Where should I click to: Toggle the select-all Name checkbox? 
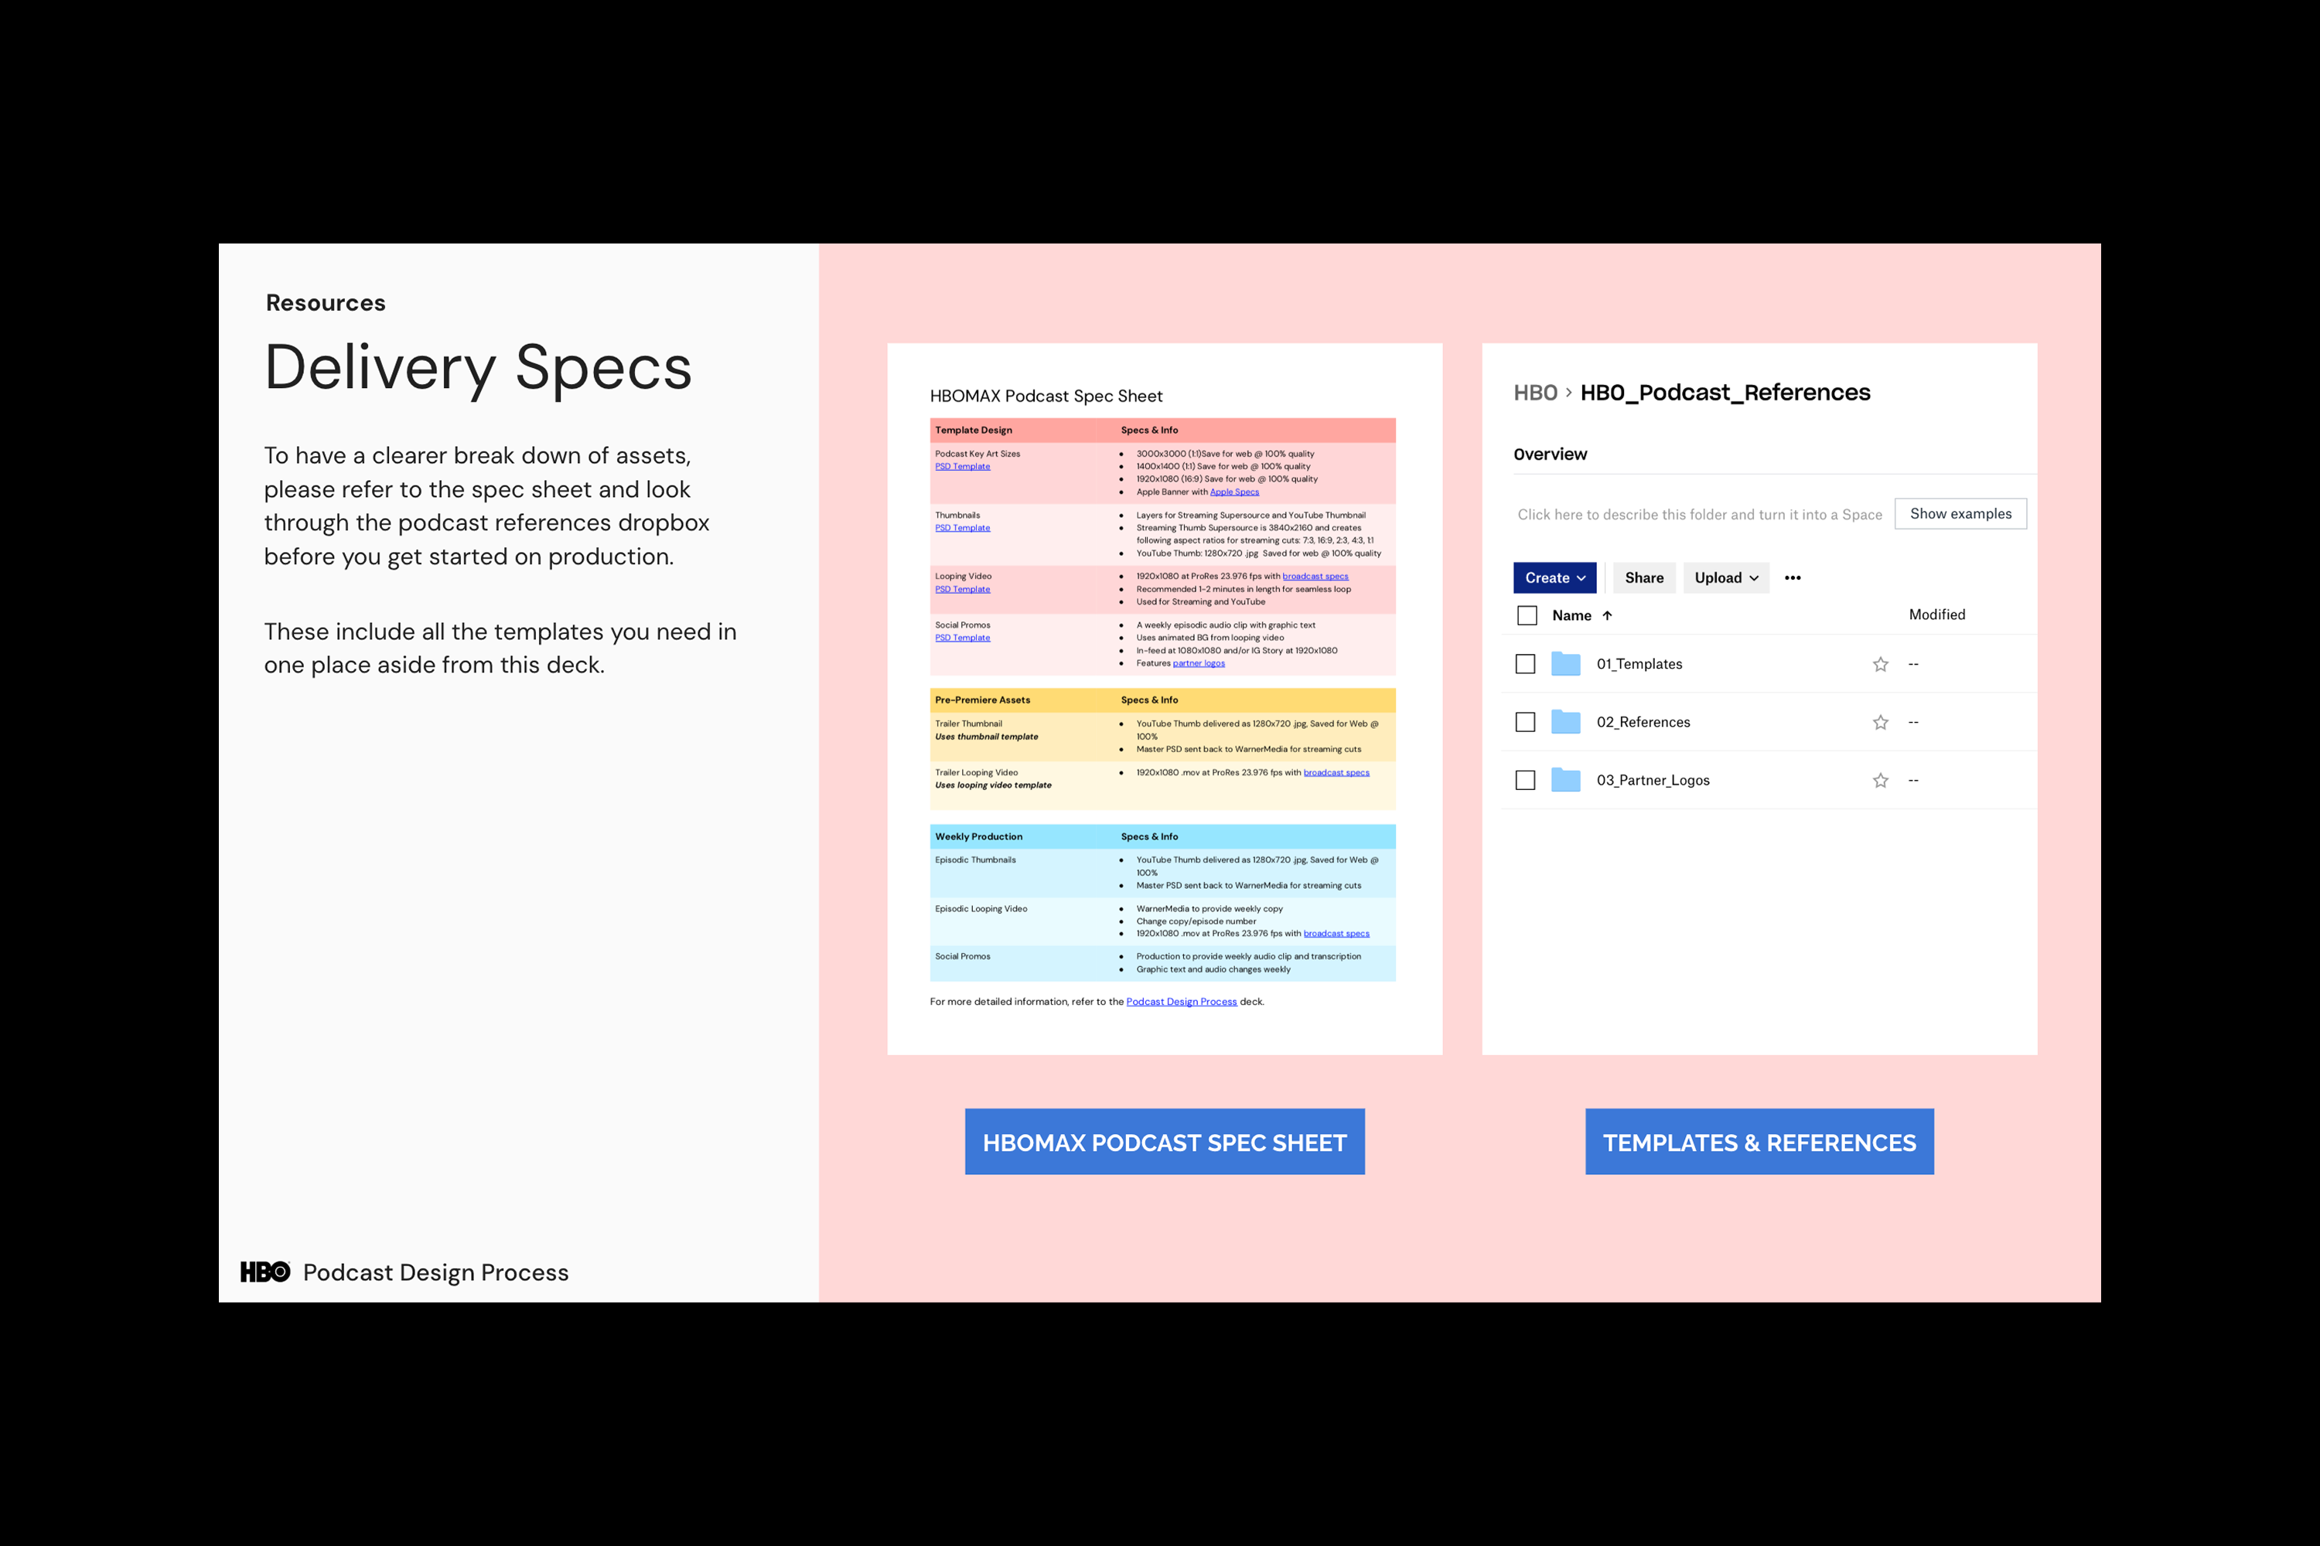(1527, 615)
